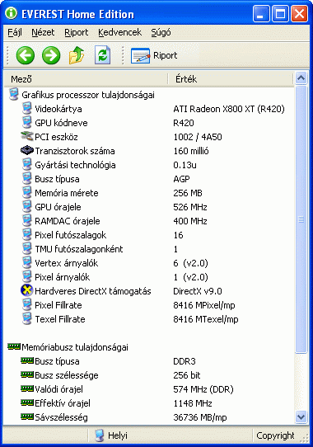Click the green Forward arrow button
Image resolution: width=313 pixels, height=447 pixels.
tap(51, 55)
